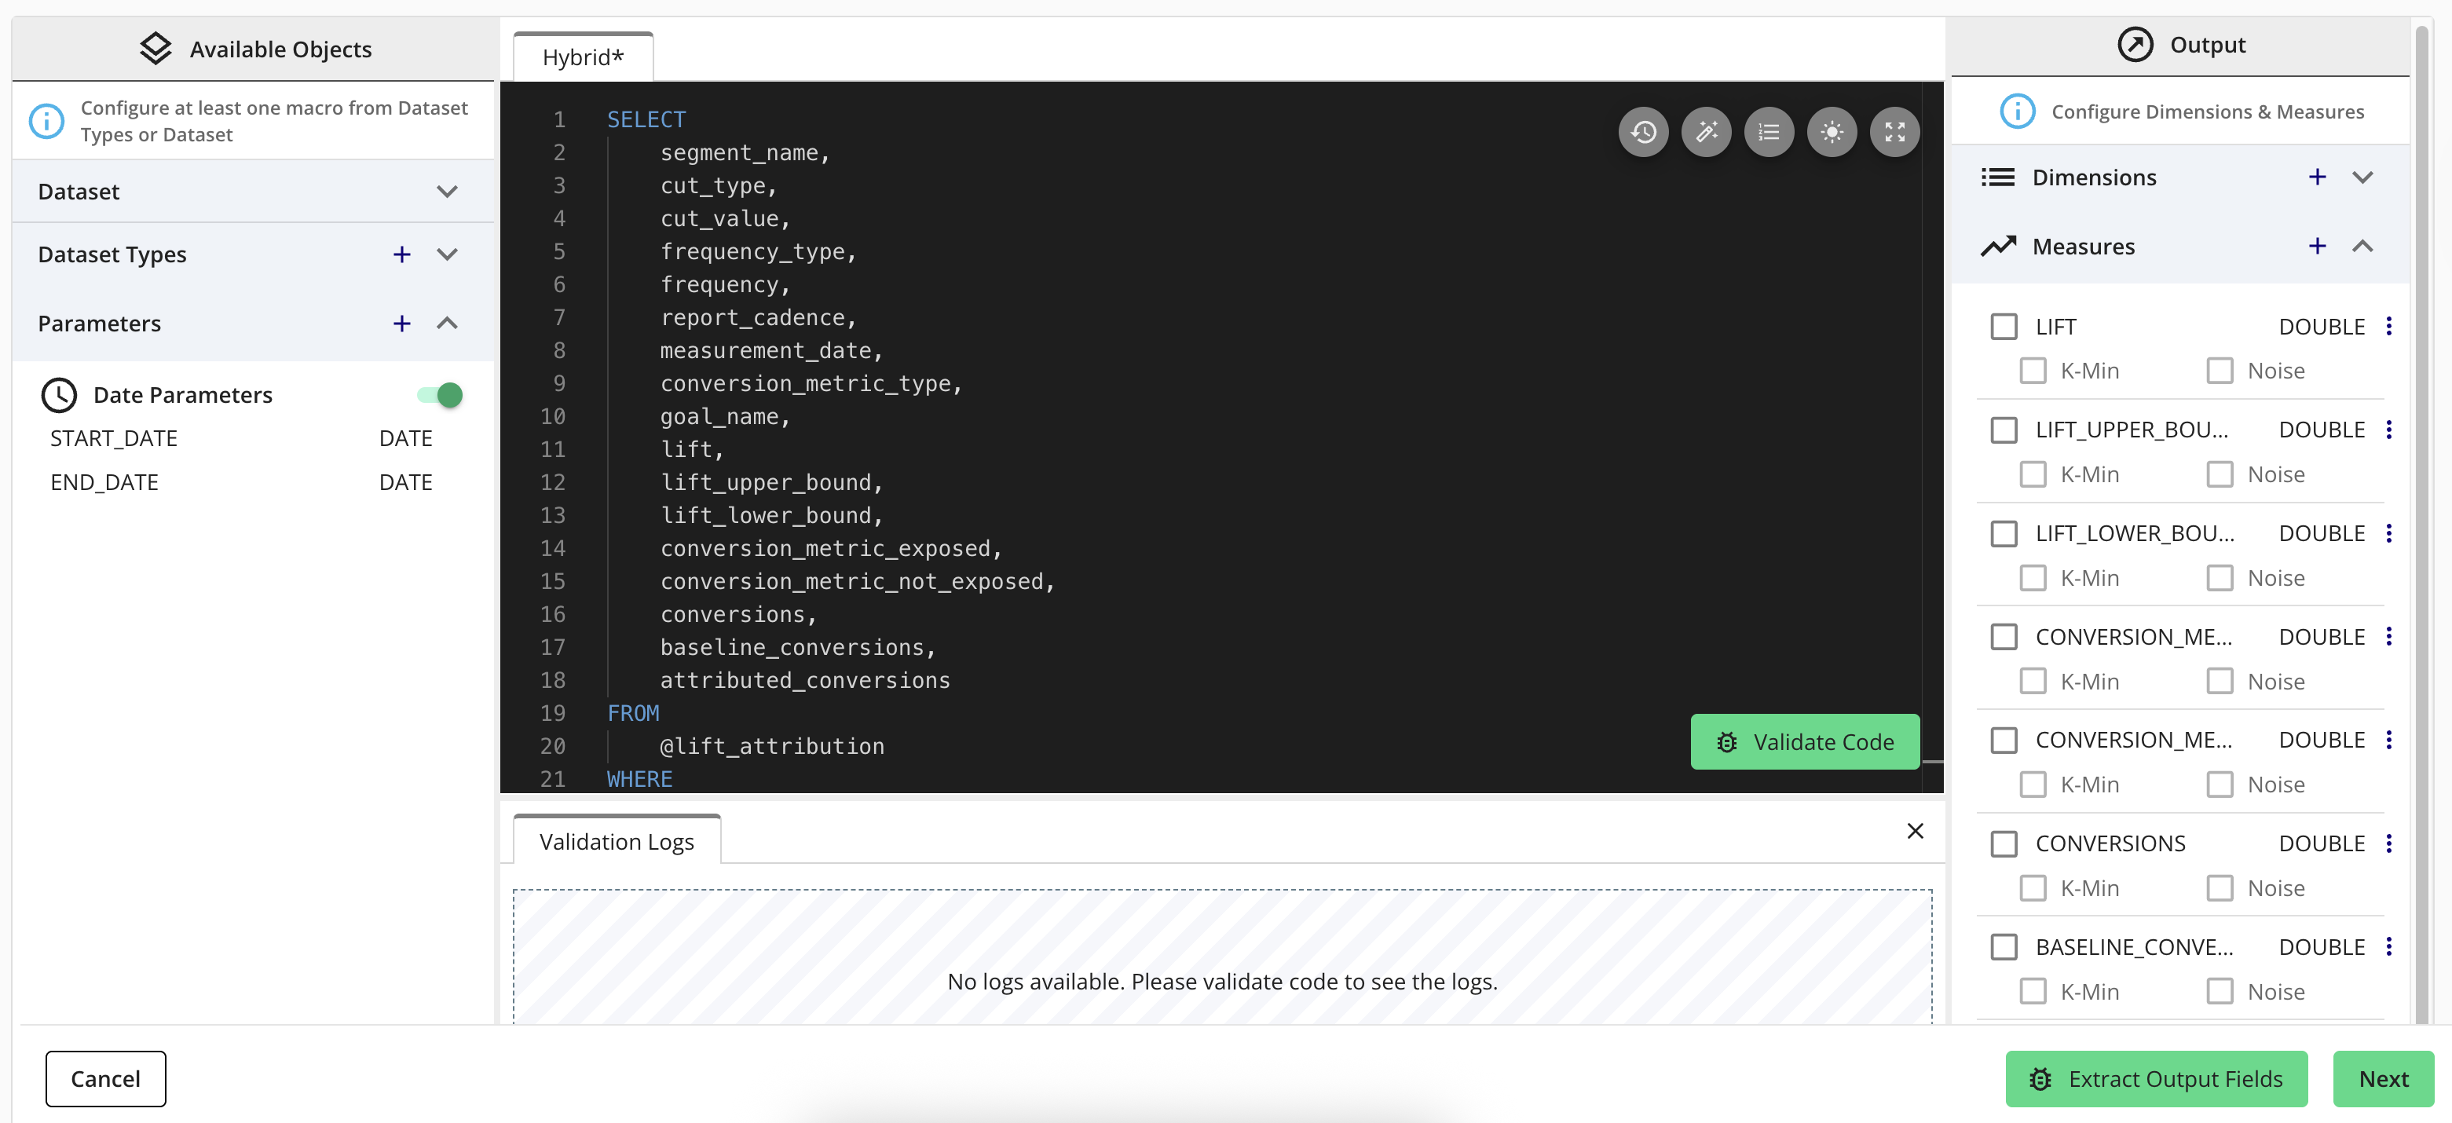
Task: Collapse the Parameters section
Action: (446, 324)
